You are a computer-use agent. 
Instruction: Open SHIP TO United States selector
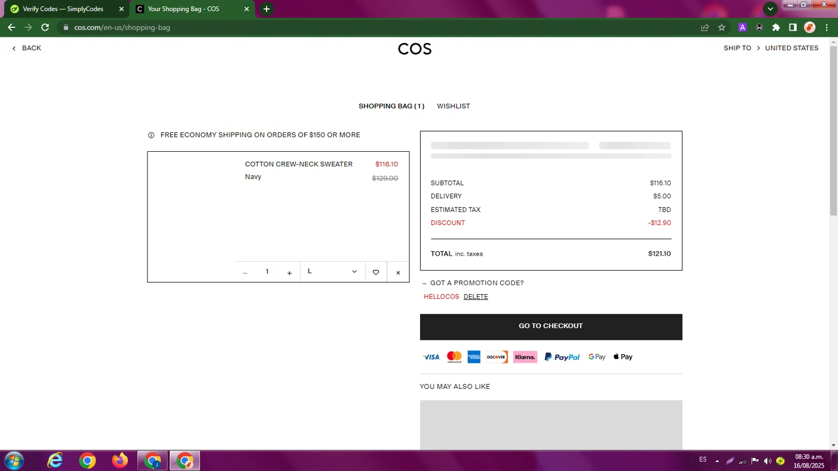pos(771,48)
